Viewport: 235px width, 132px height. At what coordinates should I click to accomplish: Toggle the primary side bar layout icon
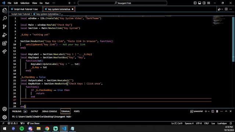[195, 3]
